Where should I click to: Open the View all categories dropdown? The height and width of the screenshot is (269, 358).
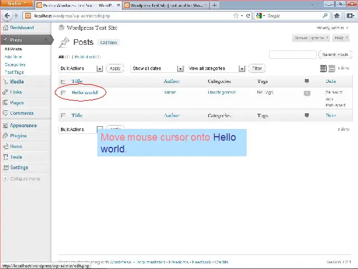tap(216, 68)
